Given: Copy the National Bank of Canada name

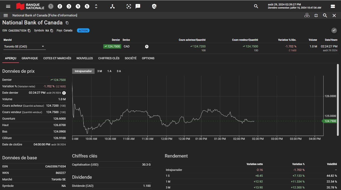Looking at the screenshot, I should click(x=67, y=23).
